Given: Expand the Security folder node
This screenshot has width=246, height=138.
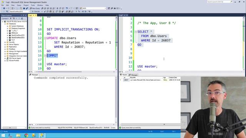Looking at the screenshot, I should pyautogui.click(x=5, y=42).
